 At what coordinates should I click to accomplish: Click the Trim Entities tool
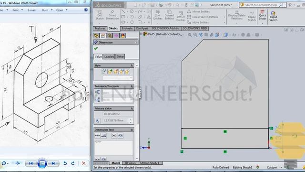click(158, 15)
